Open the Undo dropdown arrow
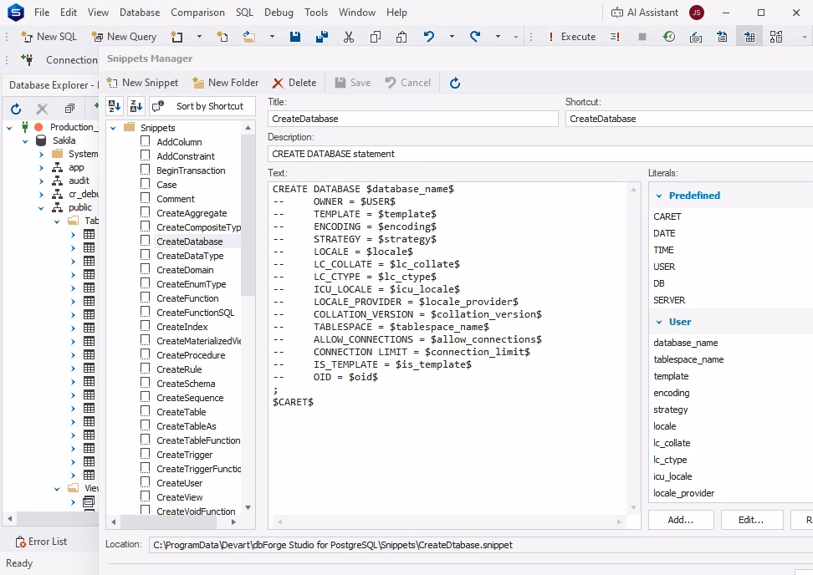This screenshot has width=813, height=575. (452, 37)
